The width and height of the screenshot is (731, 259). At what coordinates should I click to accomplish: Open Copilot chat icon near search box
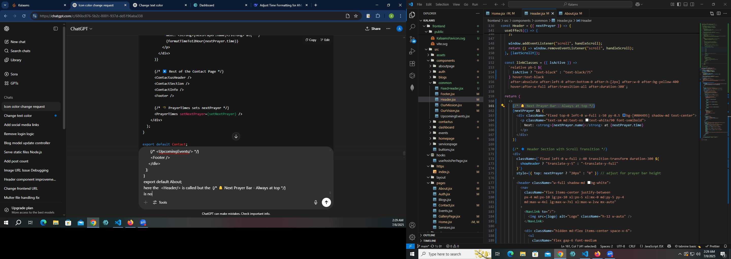pos(637,5)
